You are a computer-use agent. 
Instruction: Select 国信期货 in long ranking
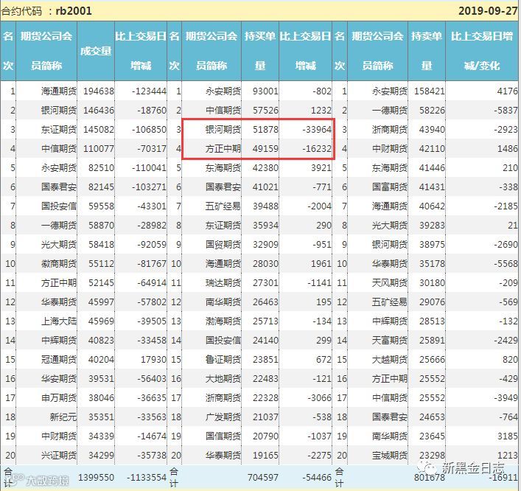point(223,436)
